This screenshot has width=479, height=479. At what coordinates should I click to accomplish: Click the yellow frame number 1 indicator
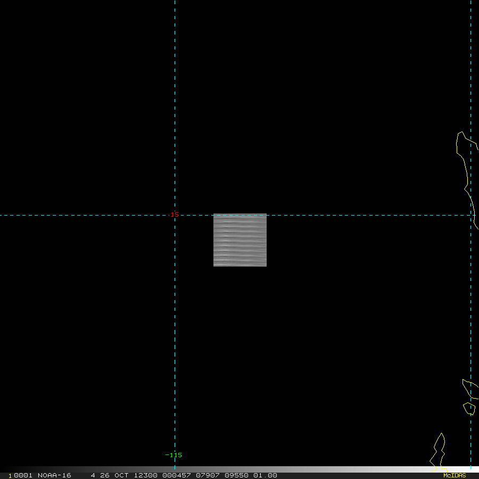point(10,476)
